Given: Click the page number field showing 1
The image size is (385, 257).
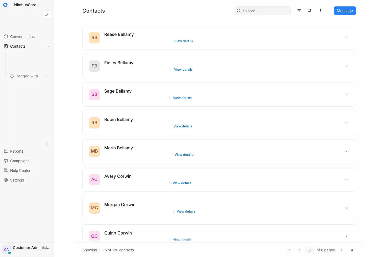Looking at the screenshot, I should (x=310, y=250).
